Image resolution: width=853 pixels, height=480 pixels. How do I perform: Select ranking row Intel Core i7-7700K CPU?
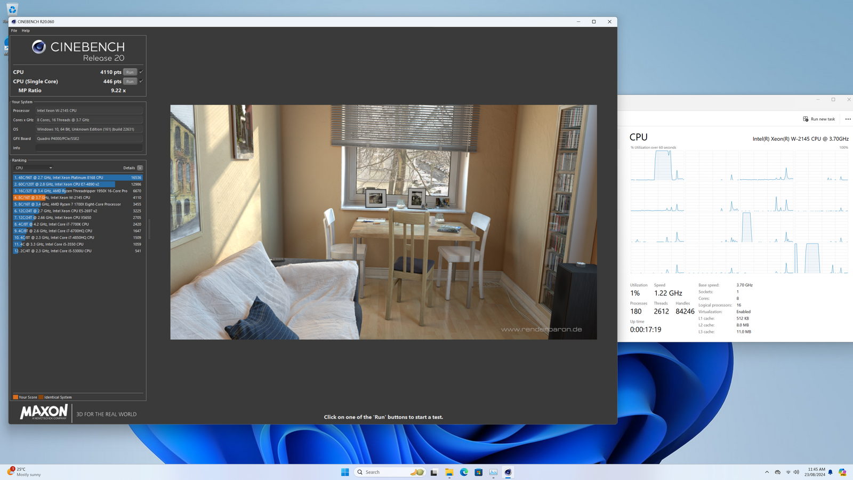tap(78, 224)
